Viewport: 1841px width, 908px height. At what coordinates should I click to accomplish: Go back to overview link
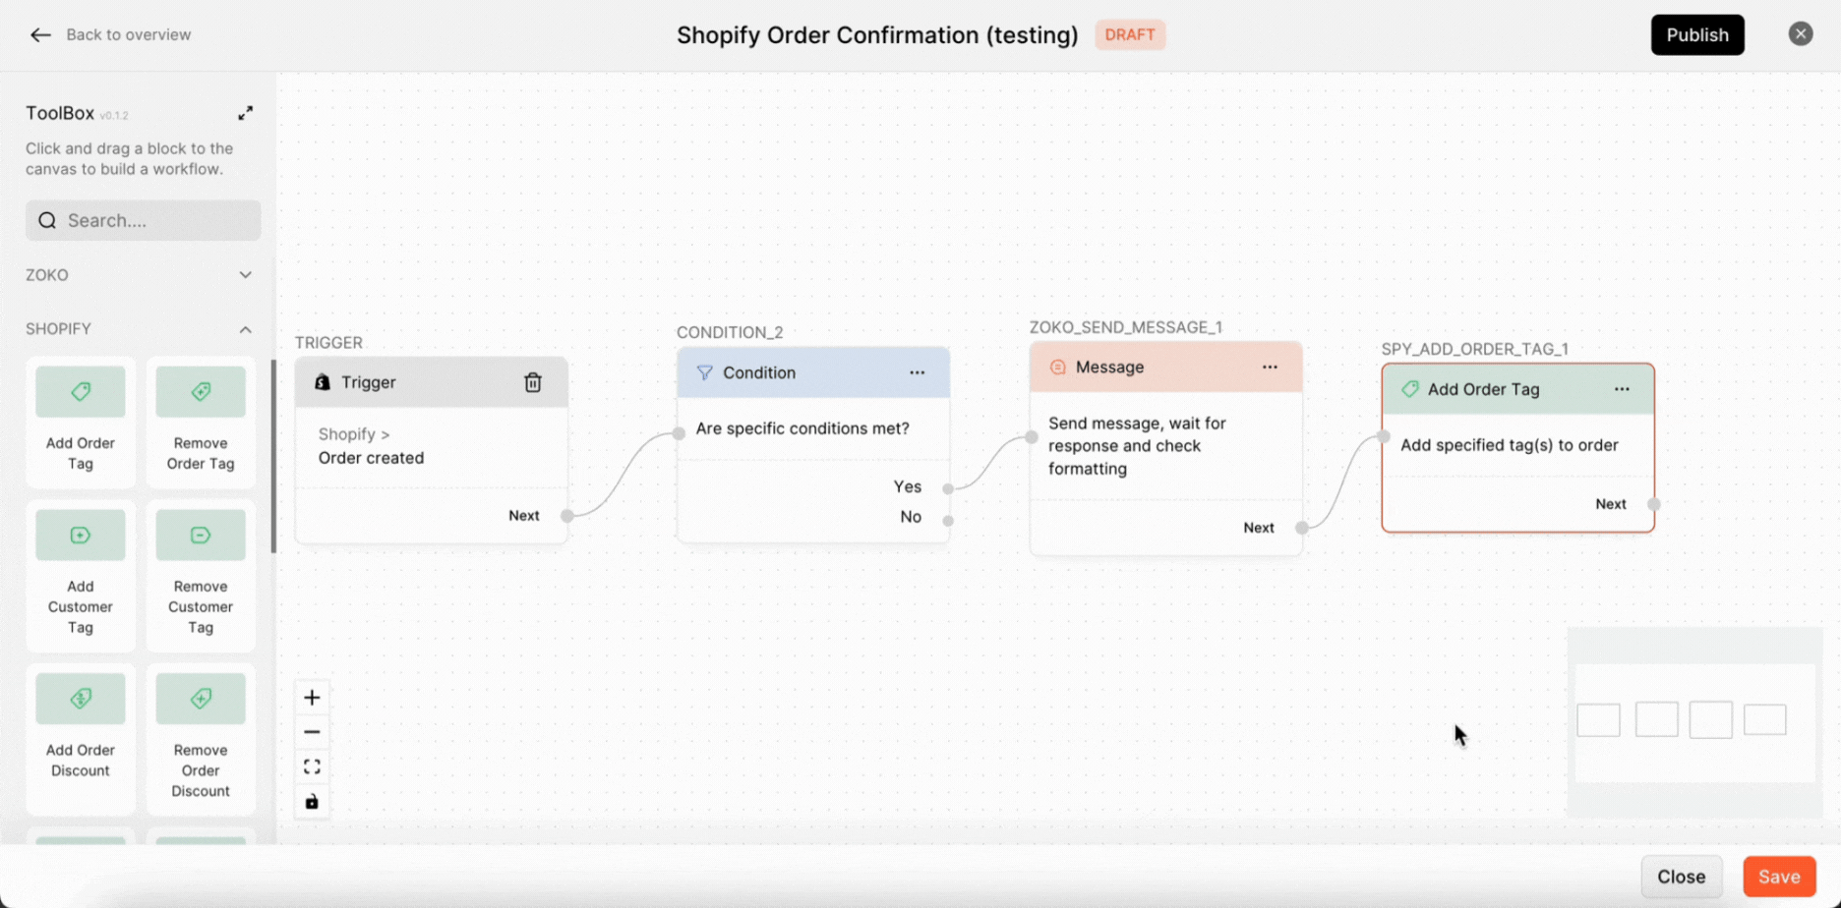coord(129,34)
